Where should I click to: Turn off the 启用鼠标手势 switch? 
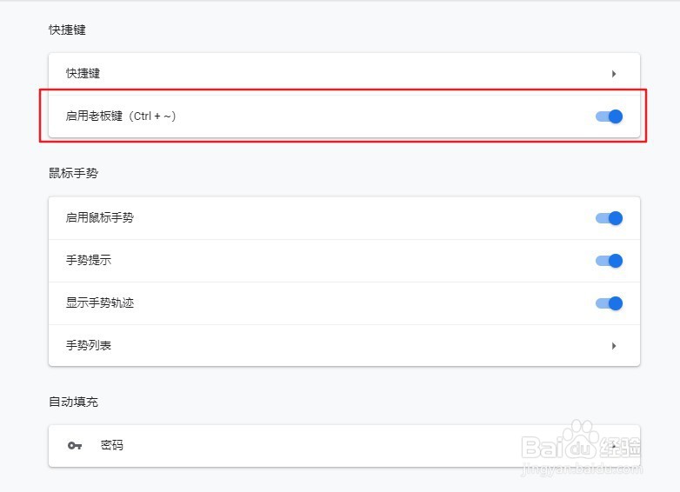610,218
